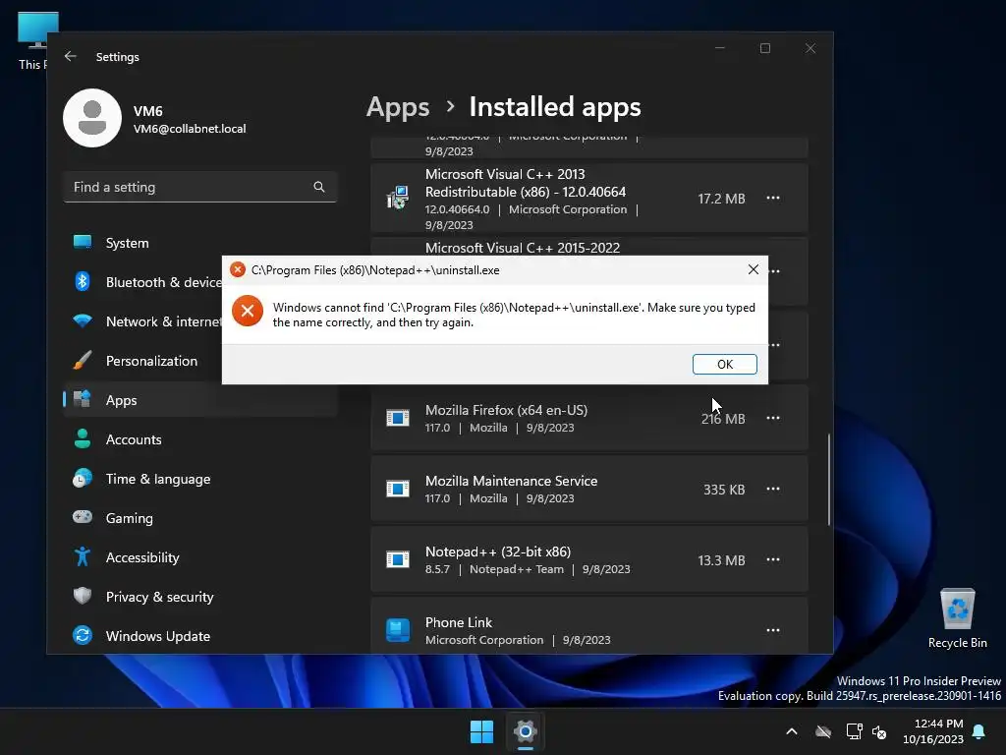Click the network tray icon
The height and width of the screenshot is (755, 1006).
click(854, 731)
